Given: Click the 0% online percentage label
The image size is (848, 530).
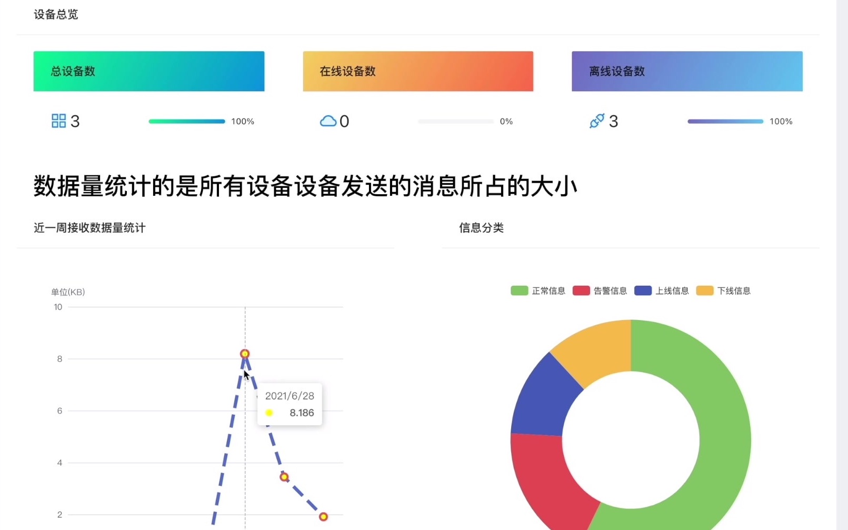Looking at the screenshot, I should pyautogui.click(x=506, y=122).
